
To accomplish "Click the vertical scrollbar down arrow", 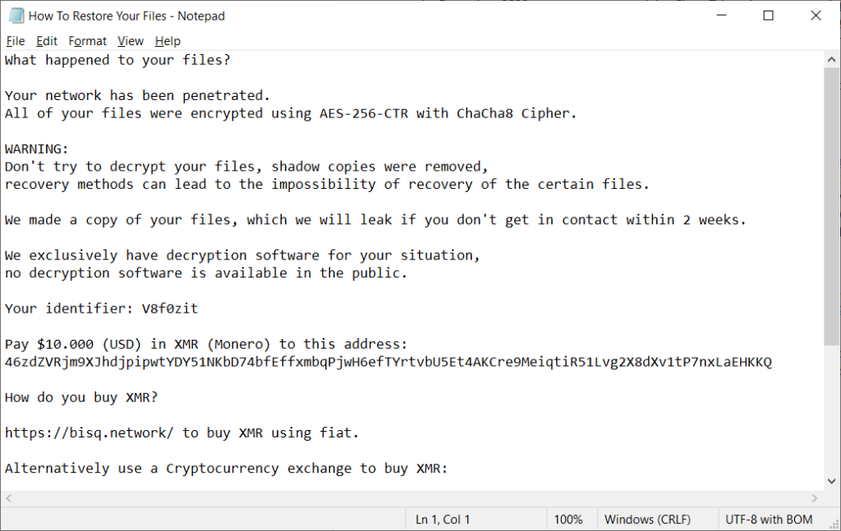I will point(831,481).
